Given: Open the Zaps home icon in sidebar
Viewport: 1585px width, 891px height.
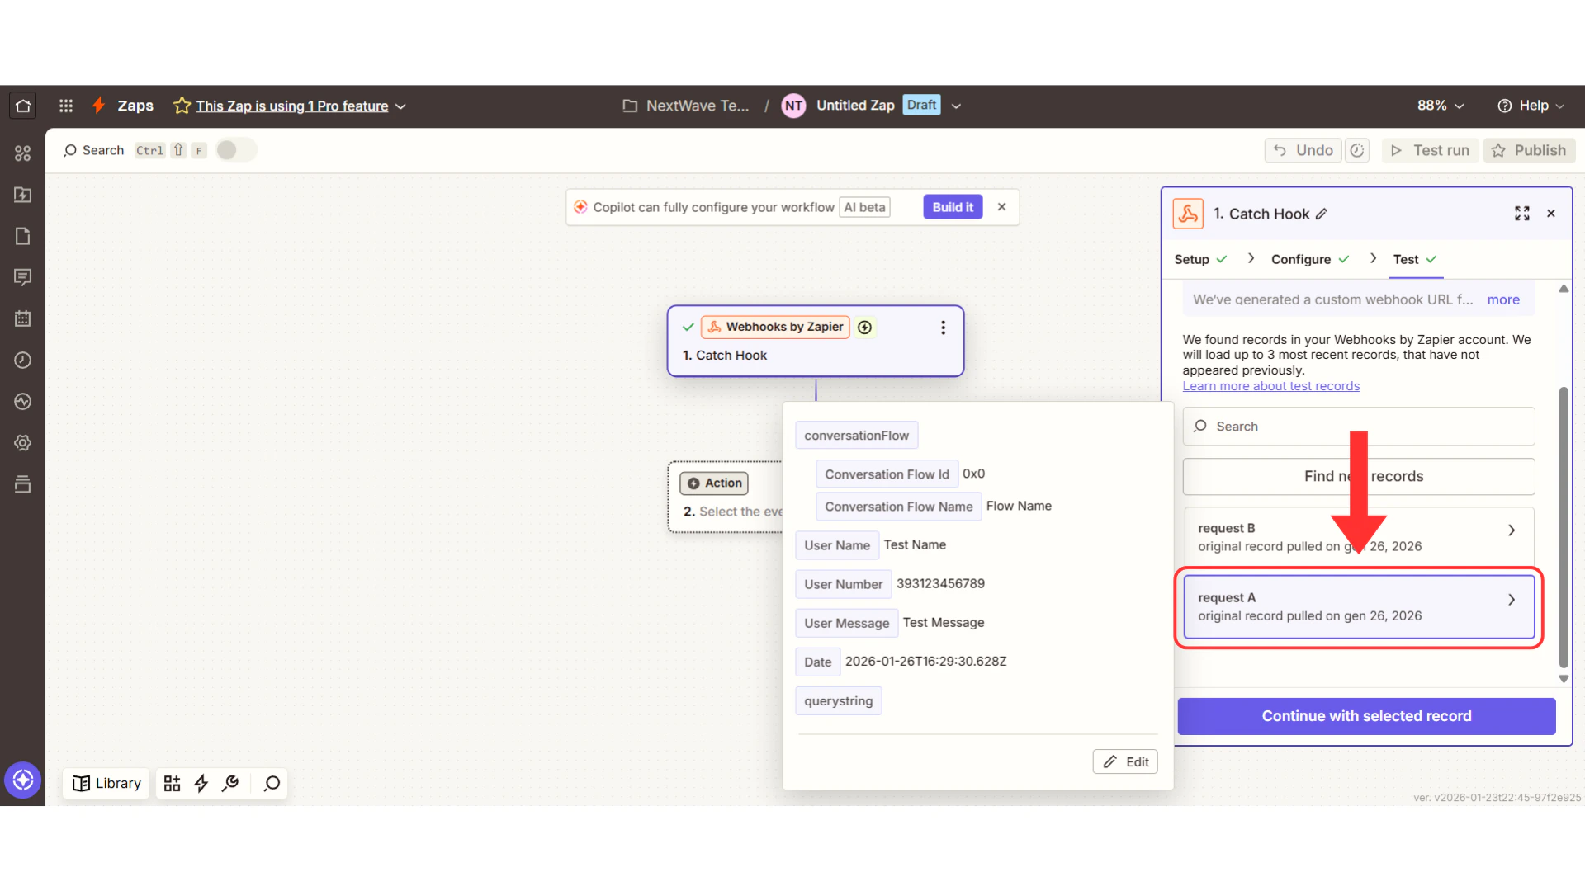Looking at the screenshot, I should (x=22, y=105).
